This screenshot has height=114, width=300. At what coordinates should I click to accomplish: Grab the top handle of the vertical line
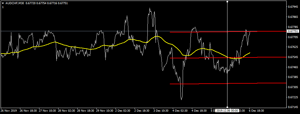227,1
